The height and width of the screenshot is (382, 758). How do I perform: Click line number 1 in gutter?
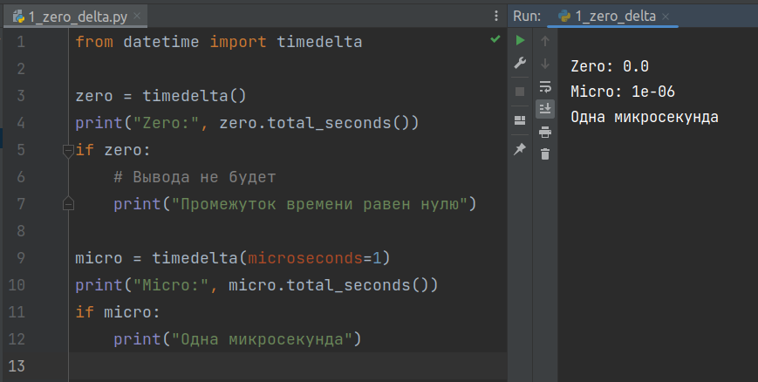(x=21, y=42)
